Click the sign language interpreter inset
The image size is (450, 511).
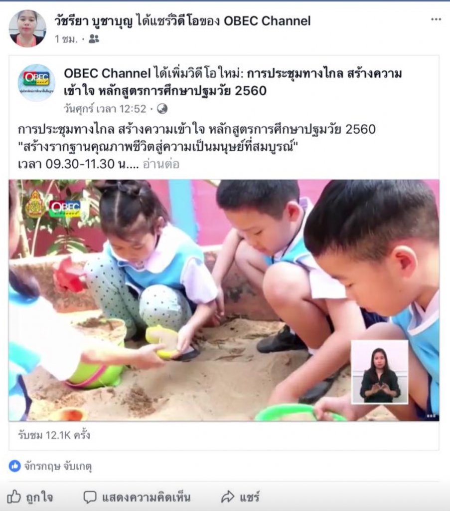tap(379, 372)
